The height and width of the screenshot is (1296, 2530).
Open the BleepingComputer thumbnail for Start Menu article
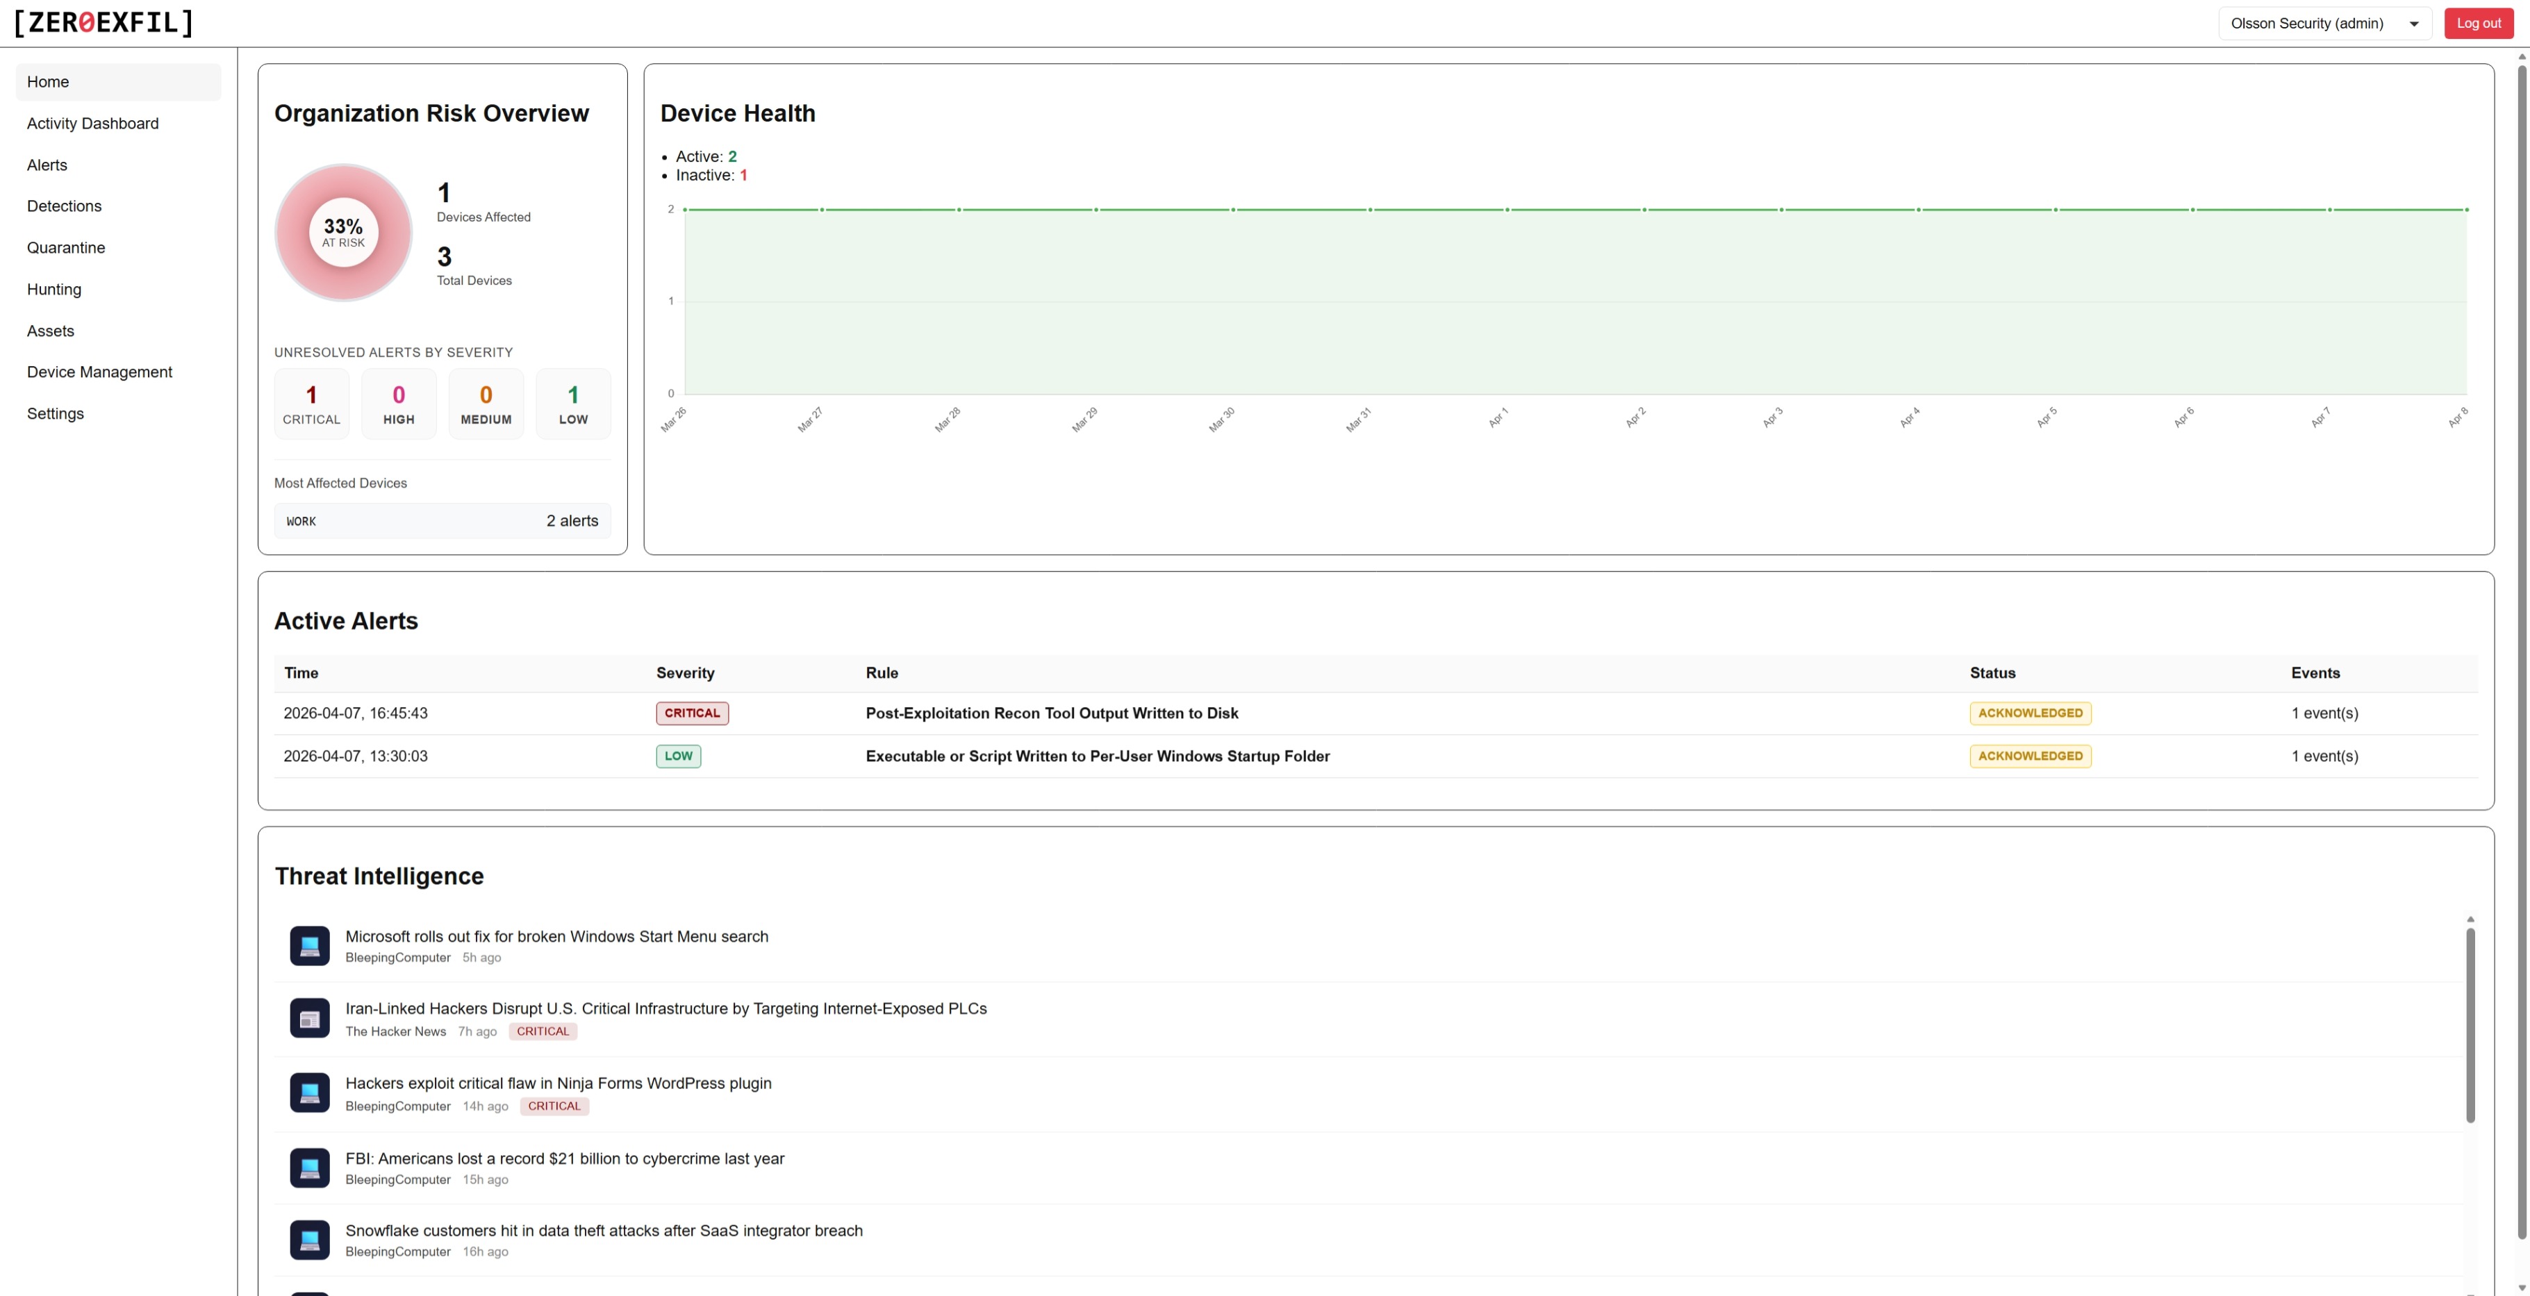point(309,945)
